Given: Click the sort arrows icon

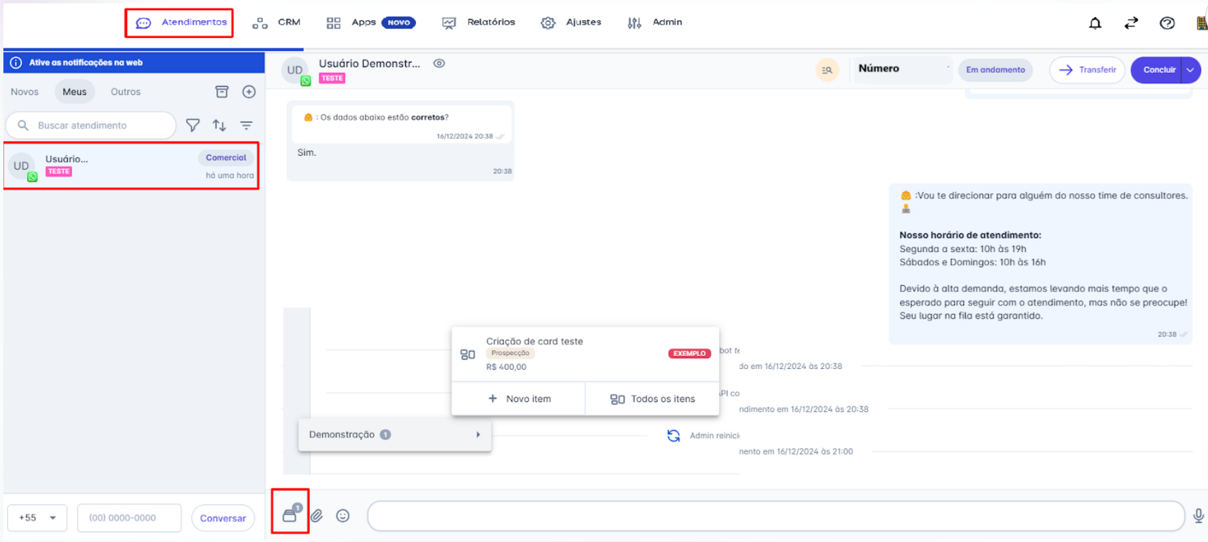Looking at the screenshot, I should (219, 125).
